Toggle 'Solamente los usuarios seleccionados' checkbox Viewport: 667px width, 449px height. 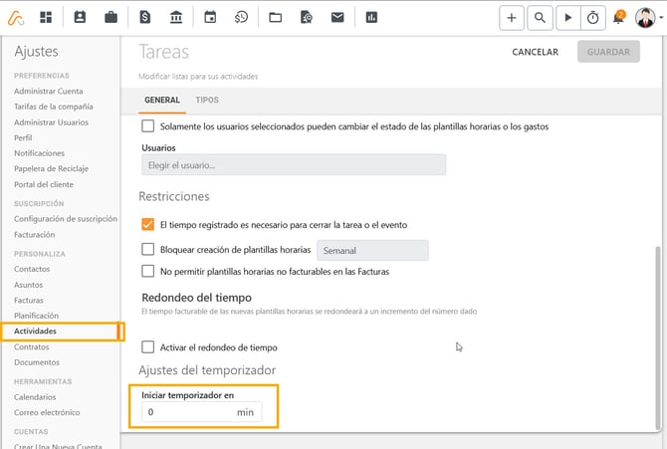147,126
